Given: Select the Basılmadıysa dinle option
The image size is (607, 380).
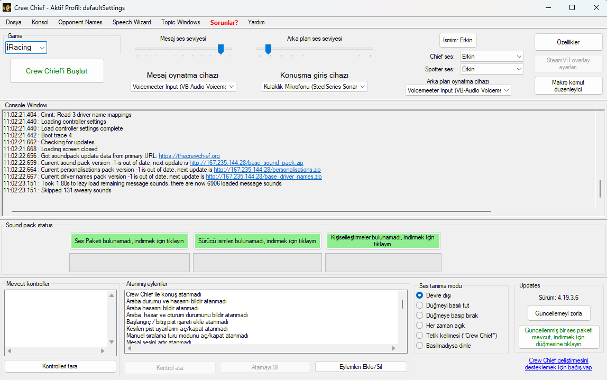Looking at the screenshot, I should (420, 346).
